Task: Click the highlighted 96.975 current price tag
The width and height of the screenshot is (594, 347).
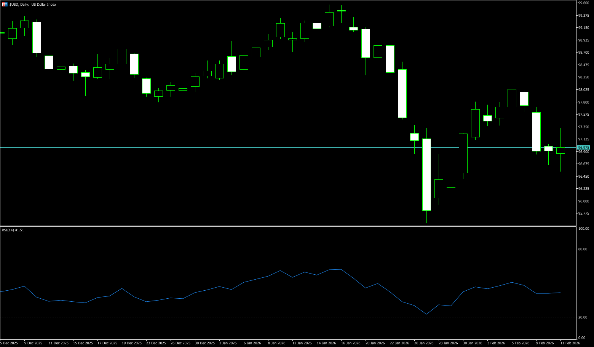Action: click(583, 148)
